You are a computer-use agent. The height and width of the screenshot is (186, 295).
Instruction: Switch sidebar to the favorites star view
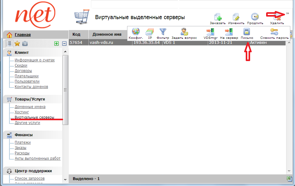(17, 44)
